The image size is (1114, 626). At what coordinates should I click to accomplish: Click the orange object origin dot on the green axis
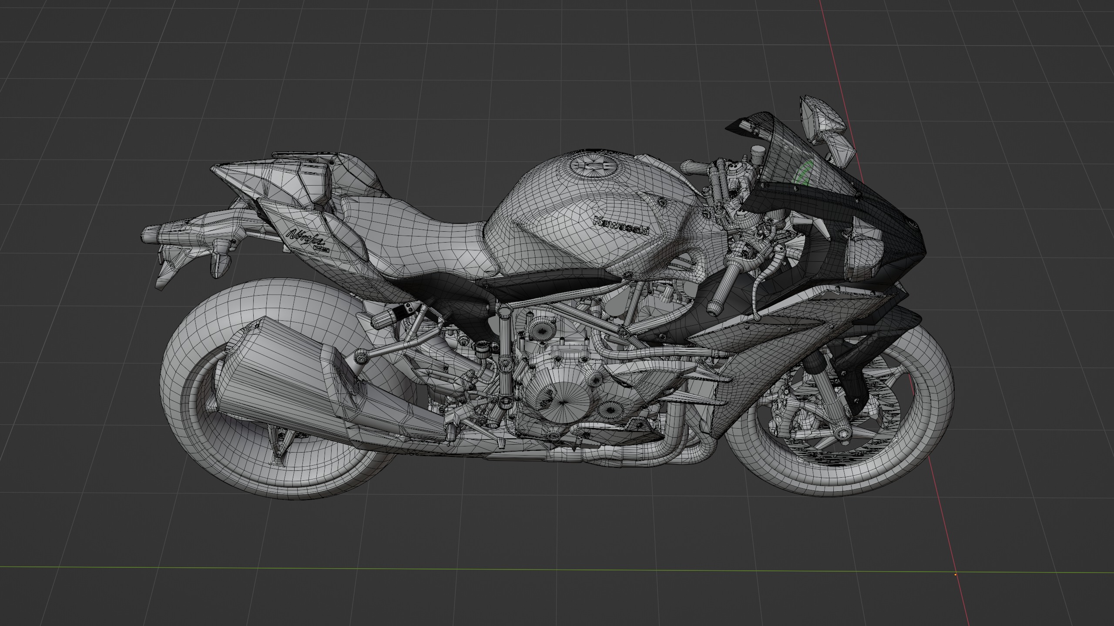[956, 574]
